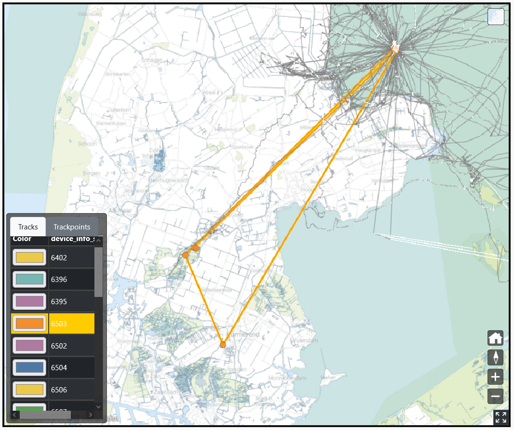Select track row 6396
514x430 pixels.
click(71, 280)
